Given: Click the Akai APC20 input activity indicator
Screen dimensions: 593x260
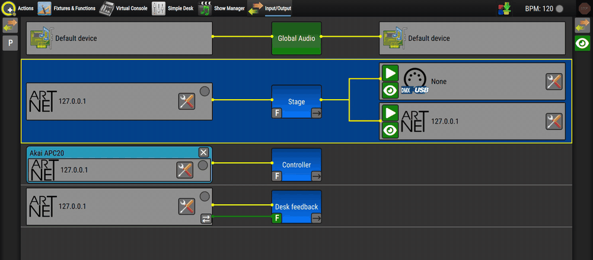Looking at the screenshot, I should pyautogui.click(x=203, y=165).
